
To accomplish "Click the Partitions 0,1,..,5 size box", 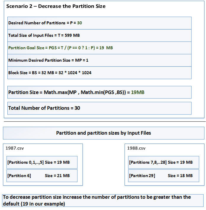I will (x=42, y=162).
